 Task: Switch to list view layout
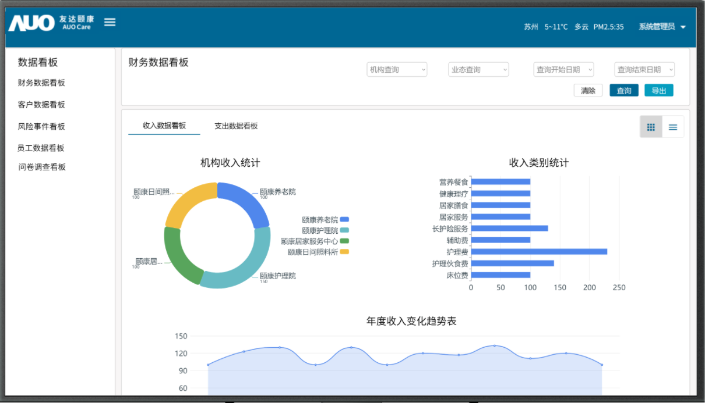673,127
